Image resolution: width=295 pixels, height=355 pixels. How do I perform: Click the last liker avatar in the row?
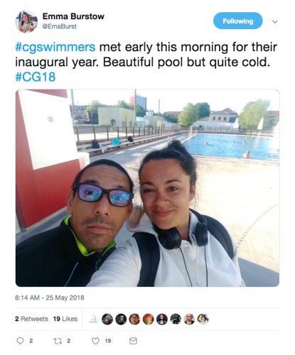point(203,319)
